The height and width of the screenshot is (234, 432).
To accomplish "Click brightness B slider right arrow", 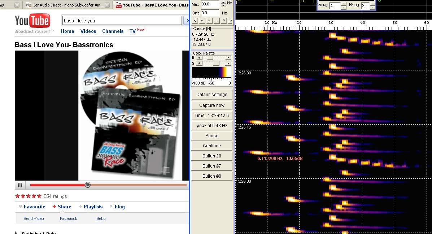I will [228, 58].
